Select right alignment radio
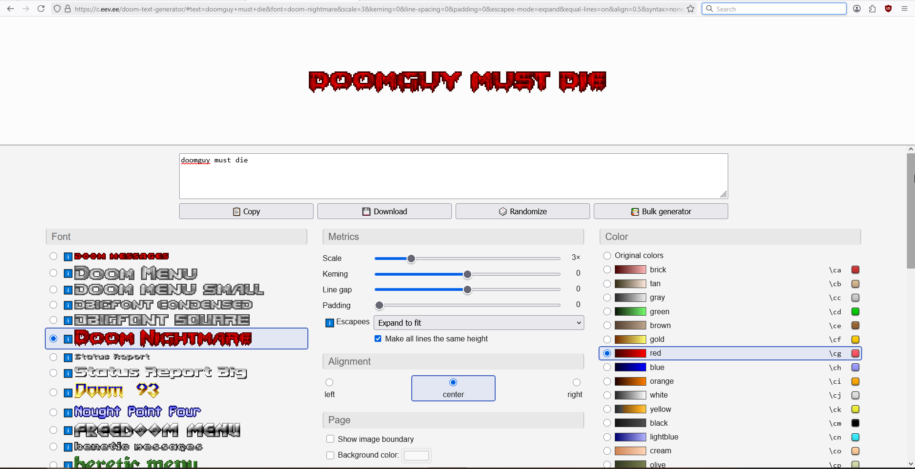Image resolution: width=915 pixels, height=469 pixels. pos(577,382)
